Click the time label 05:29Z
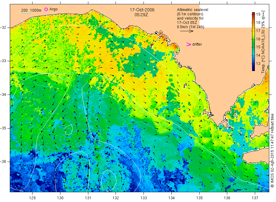The image size is (276, 202). click(x=141, y=15)
